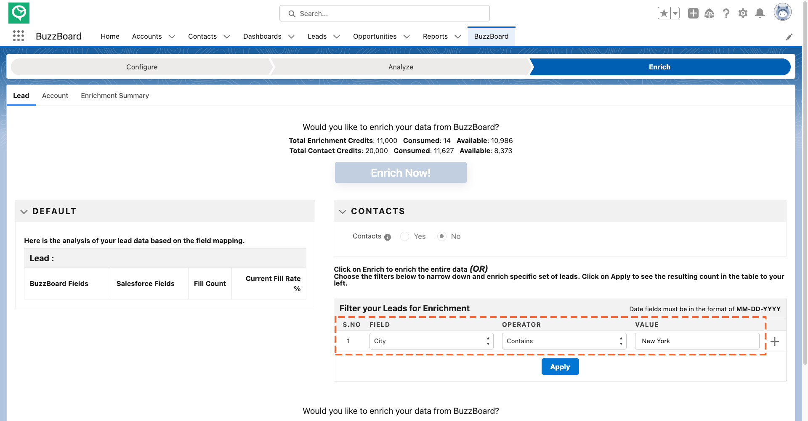The image size is (808, 421).
Task: Click the BuzzBoard app name label
Action: (58, 37)
